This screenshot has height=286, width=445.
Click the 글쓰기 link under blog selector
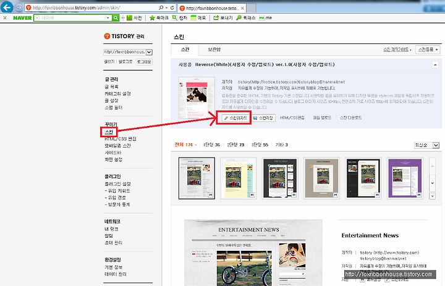point(109,62)
